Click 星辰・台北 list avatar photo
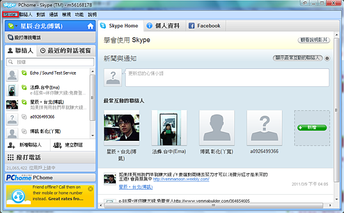The image size is (344, 213). pos(12,105)
